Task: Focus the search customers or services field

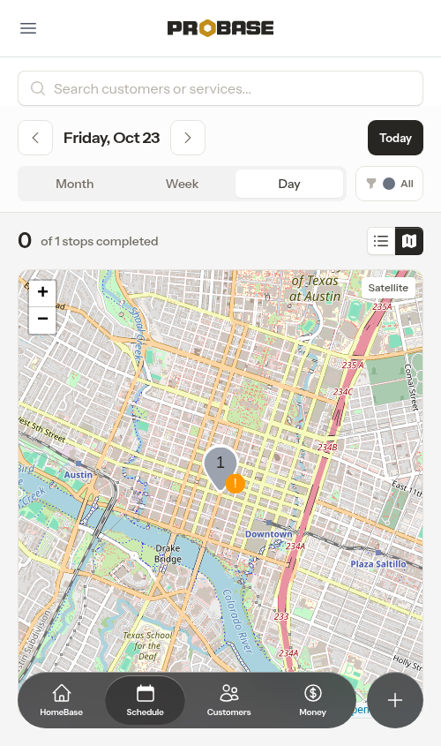Action: click(x=220, y=88)
